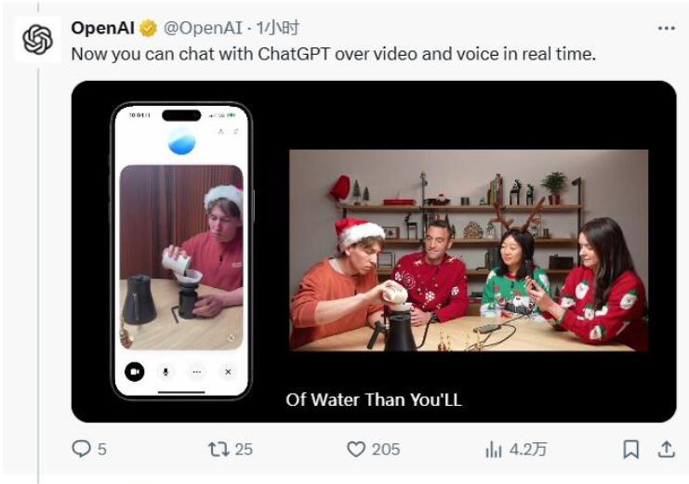The width and height of the screenshot is (689, 484).
Task: Bookmark this OpenAI tweet
Action: pyautogui.click(x=630, y=449)
